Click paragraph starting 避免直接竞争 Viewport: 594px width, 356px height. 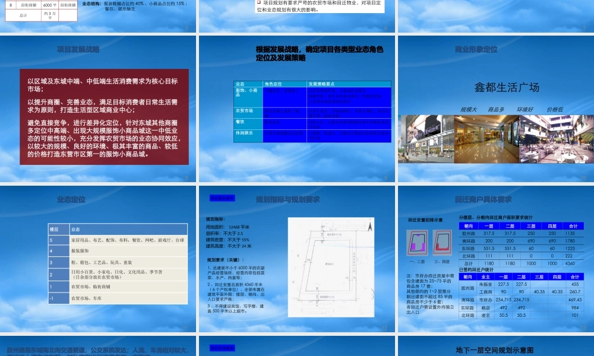click(x=104, y=138)
